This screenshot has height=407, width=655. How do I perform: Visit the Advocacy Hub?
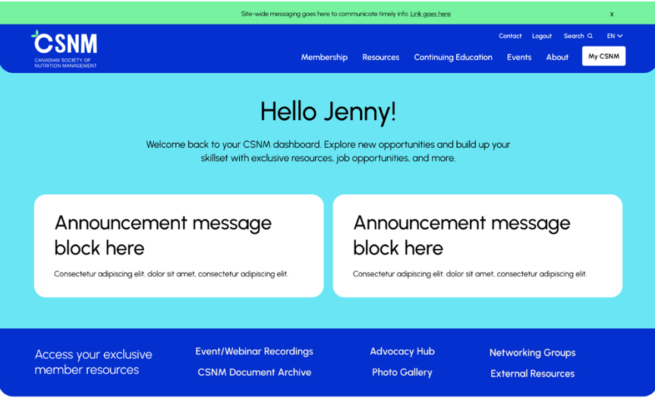402,351
